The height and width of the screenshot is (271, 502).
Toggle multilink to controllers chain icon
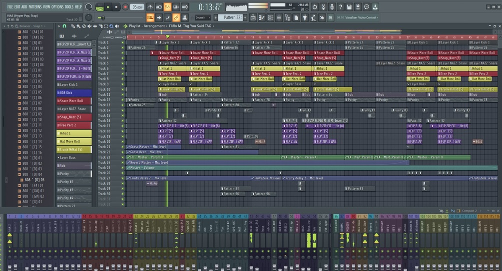[x=176, y=17]
